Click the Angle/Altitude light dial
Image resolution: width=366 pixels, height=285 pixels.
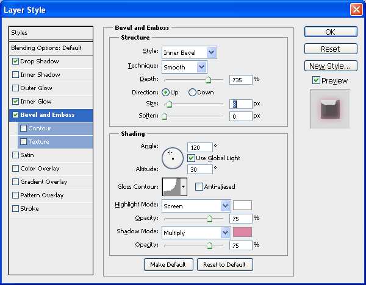173,158
